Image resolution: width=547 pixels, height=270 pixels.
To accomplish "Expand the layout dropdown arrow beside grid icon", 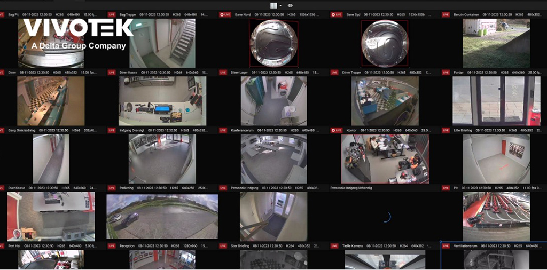I will 280,5.
